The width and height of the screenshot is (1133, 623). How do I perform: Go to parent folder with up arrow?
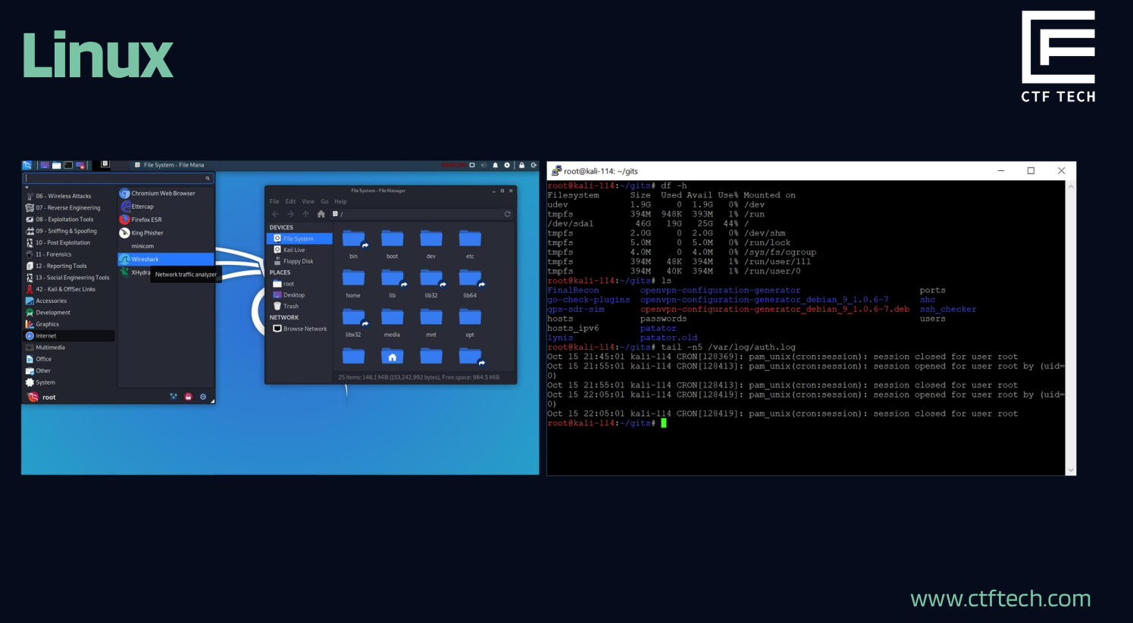tap(305, 214)
